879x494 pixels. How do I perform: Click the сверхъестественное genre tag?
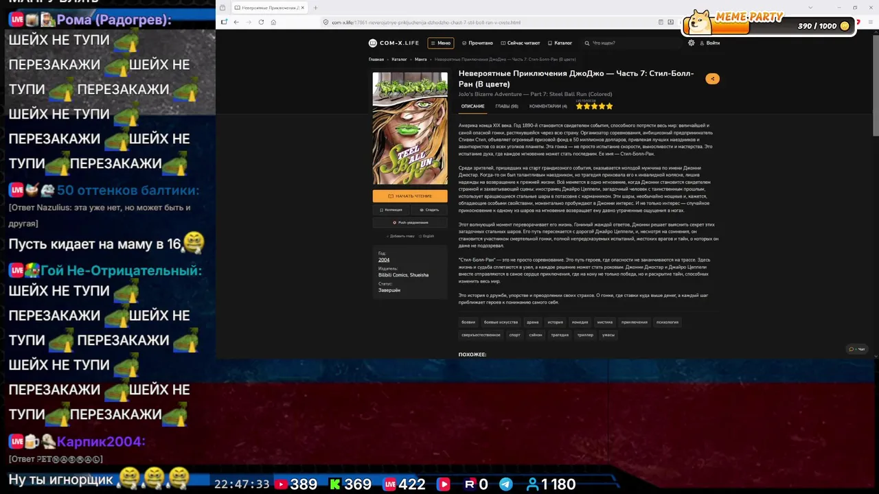point(481,335)
